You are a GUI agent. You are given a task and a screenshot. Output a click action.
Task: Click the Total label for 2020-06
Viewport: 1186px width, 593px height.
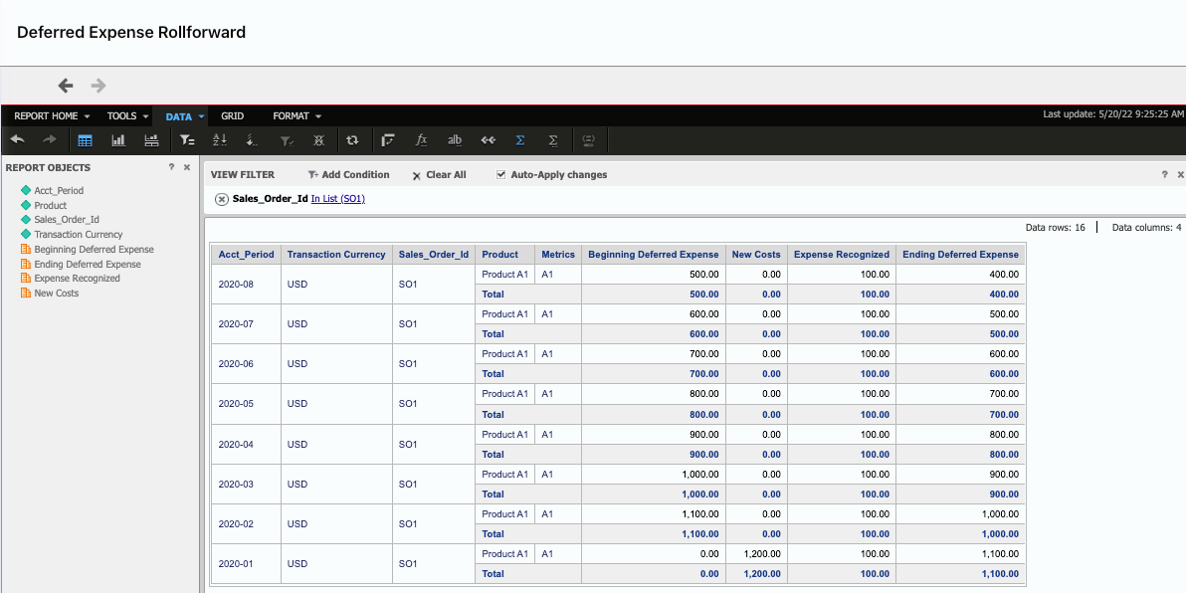coord(493,374)
